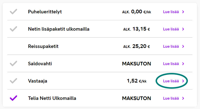Screen dimensions: 200x109
Task: Select the Reissupaketit service title
Action: pyautogui.click(x=43, y=46)
